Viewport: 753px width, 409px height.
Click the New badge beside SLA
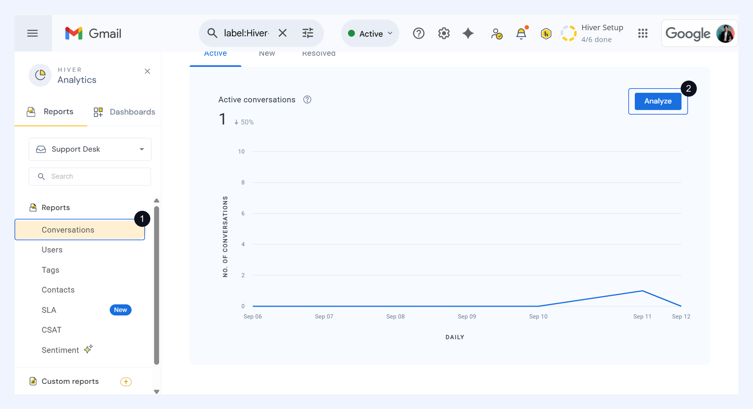[x=120, y=310]
